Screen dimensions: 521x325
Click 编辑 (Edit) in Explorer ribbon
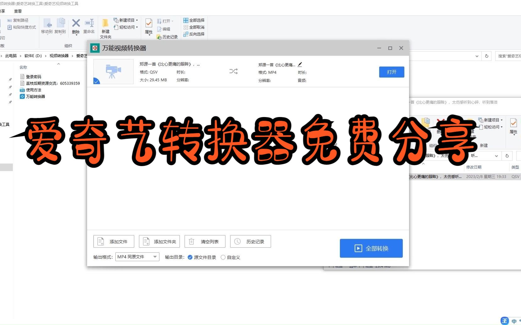(164, 29)
